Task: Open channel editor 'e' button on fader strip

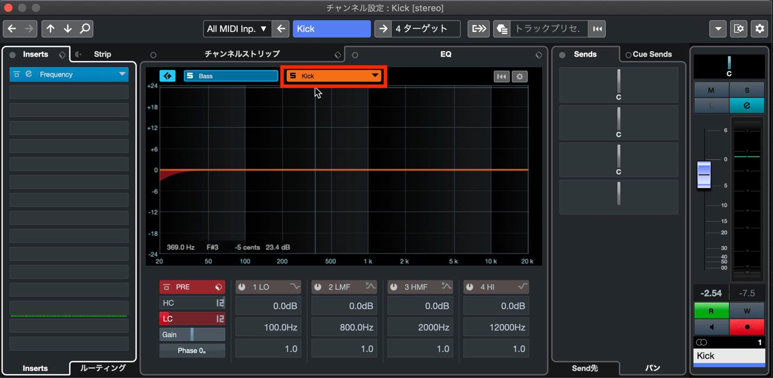Action: click(x=747, y=106)
